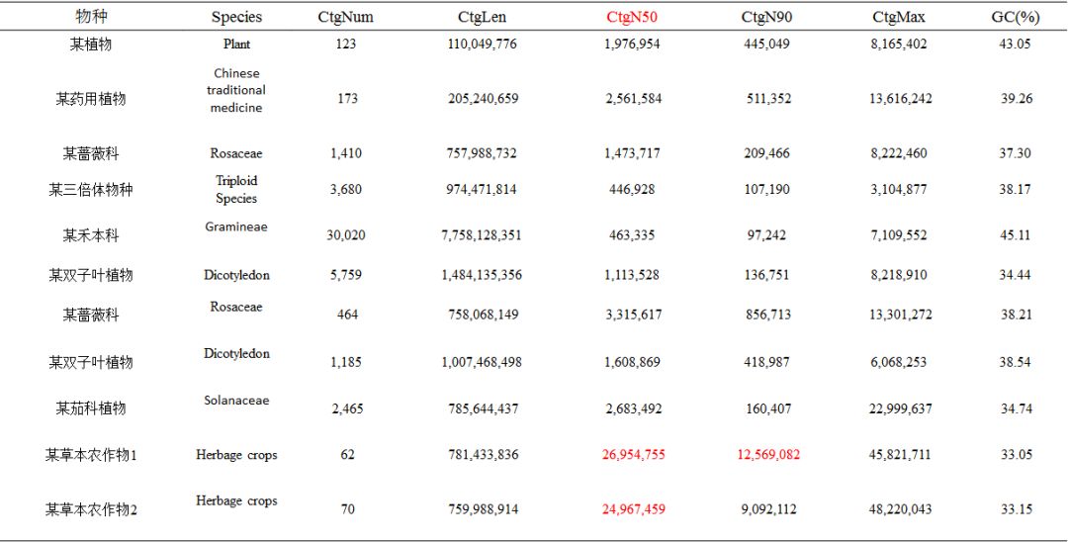Click the Species column header

pyautogui.click(x=236, y=17)
